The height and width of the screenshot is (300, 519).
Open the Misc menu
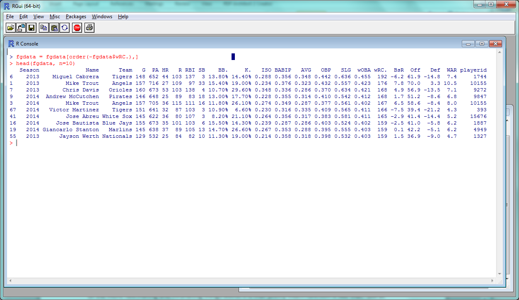(x=55, y=17)
